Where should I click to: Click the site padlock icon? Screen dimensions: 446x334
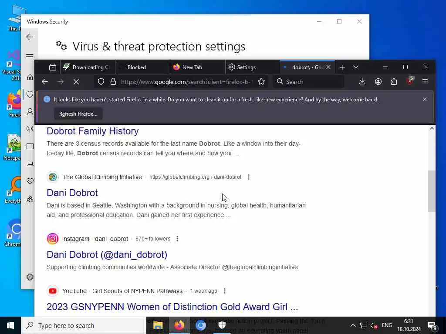tap(113, 82)
